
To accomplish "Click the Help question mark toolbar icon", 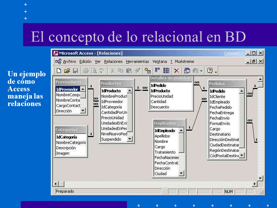I will click(210, 71).
